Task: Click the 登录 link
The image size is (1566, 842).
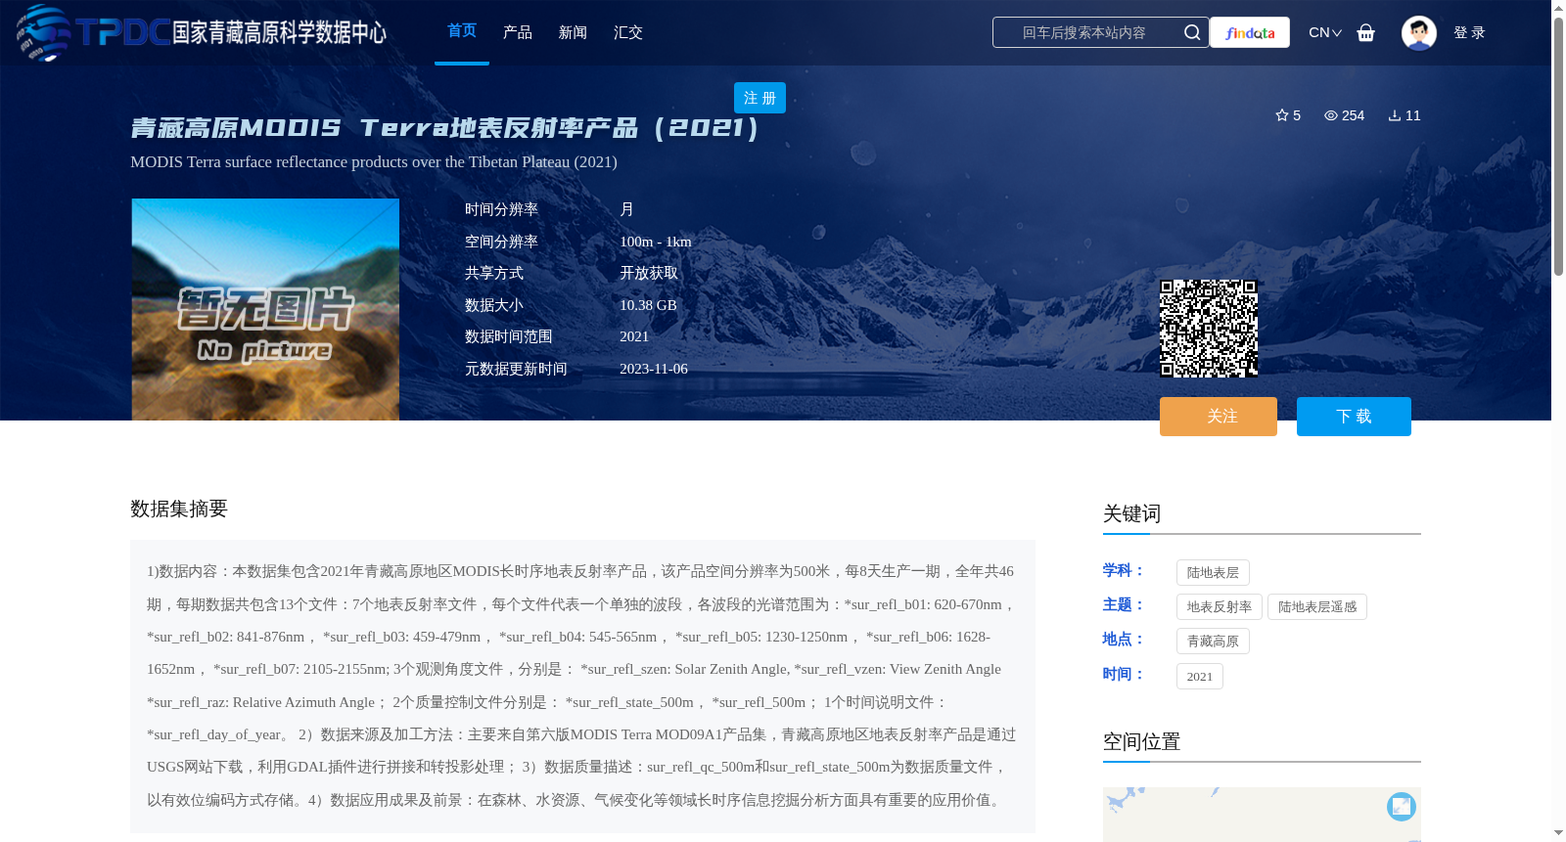Action: point(1469,32)
